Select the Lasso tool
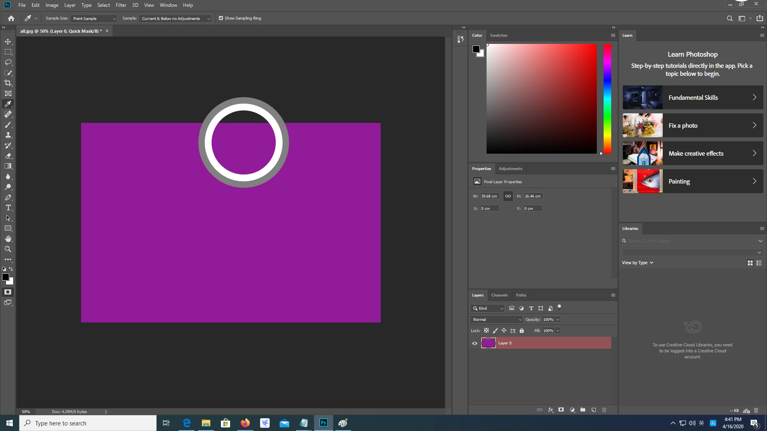This screenshot has width=767, height=431. pos(8,62)
